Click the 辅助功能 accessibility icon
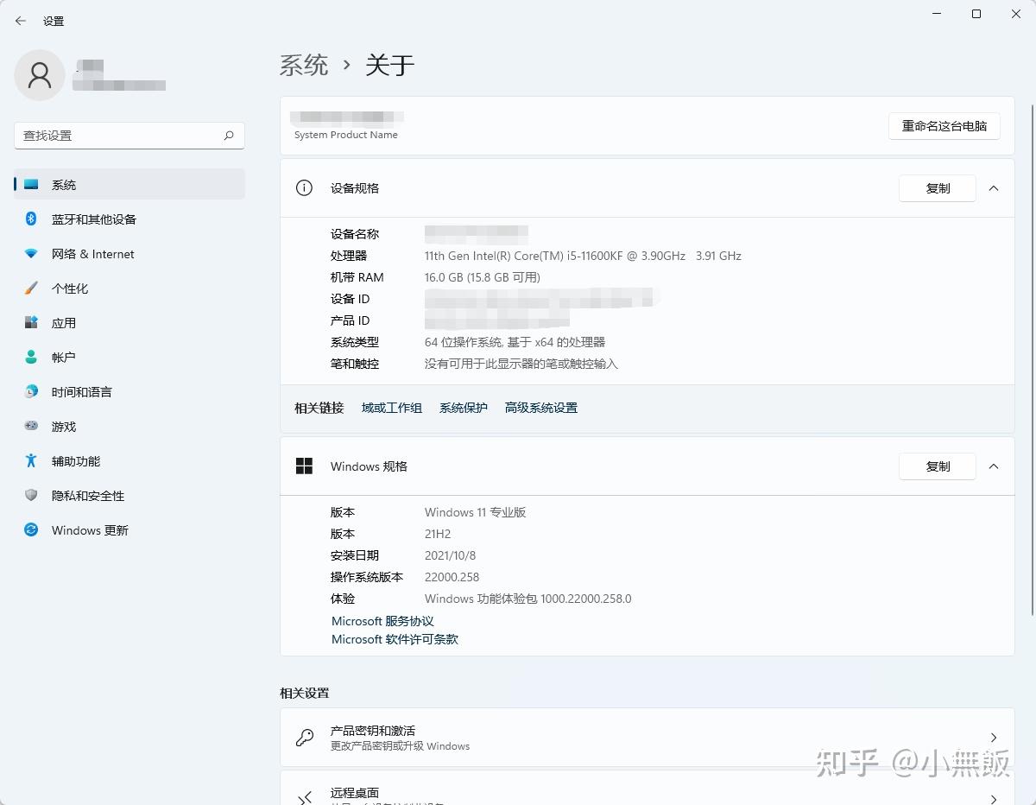 (x=29, y=460)
